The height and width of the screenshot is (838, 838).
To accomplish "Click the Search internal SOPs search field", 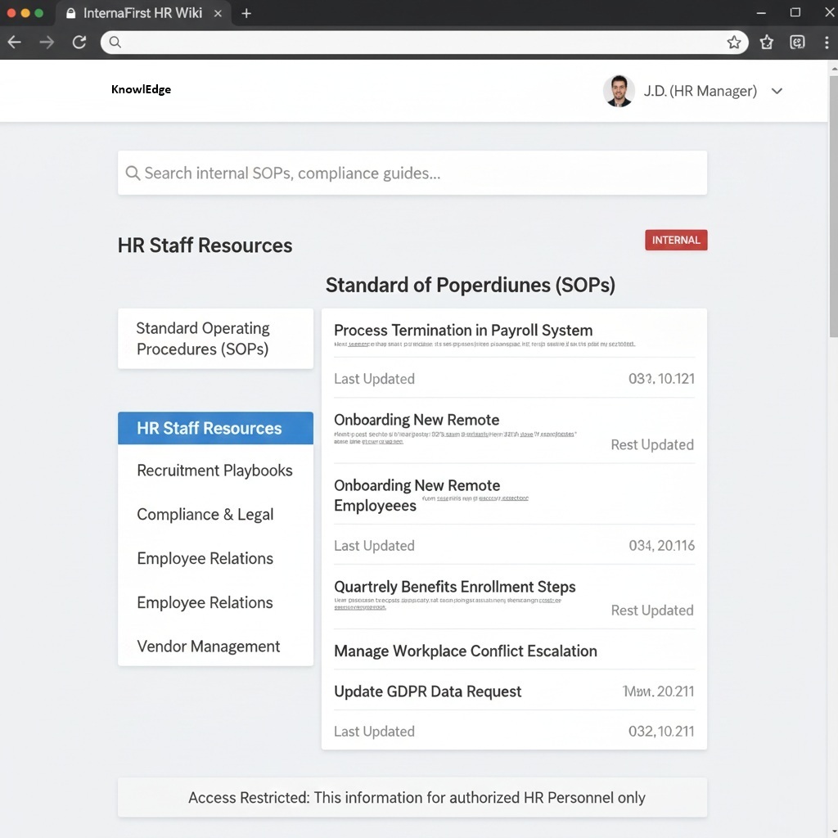I will coord(412,173).
